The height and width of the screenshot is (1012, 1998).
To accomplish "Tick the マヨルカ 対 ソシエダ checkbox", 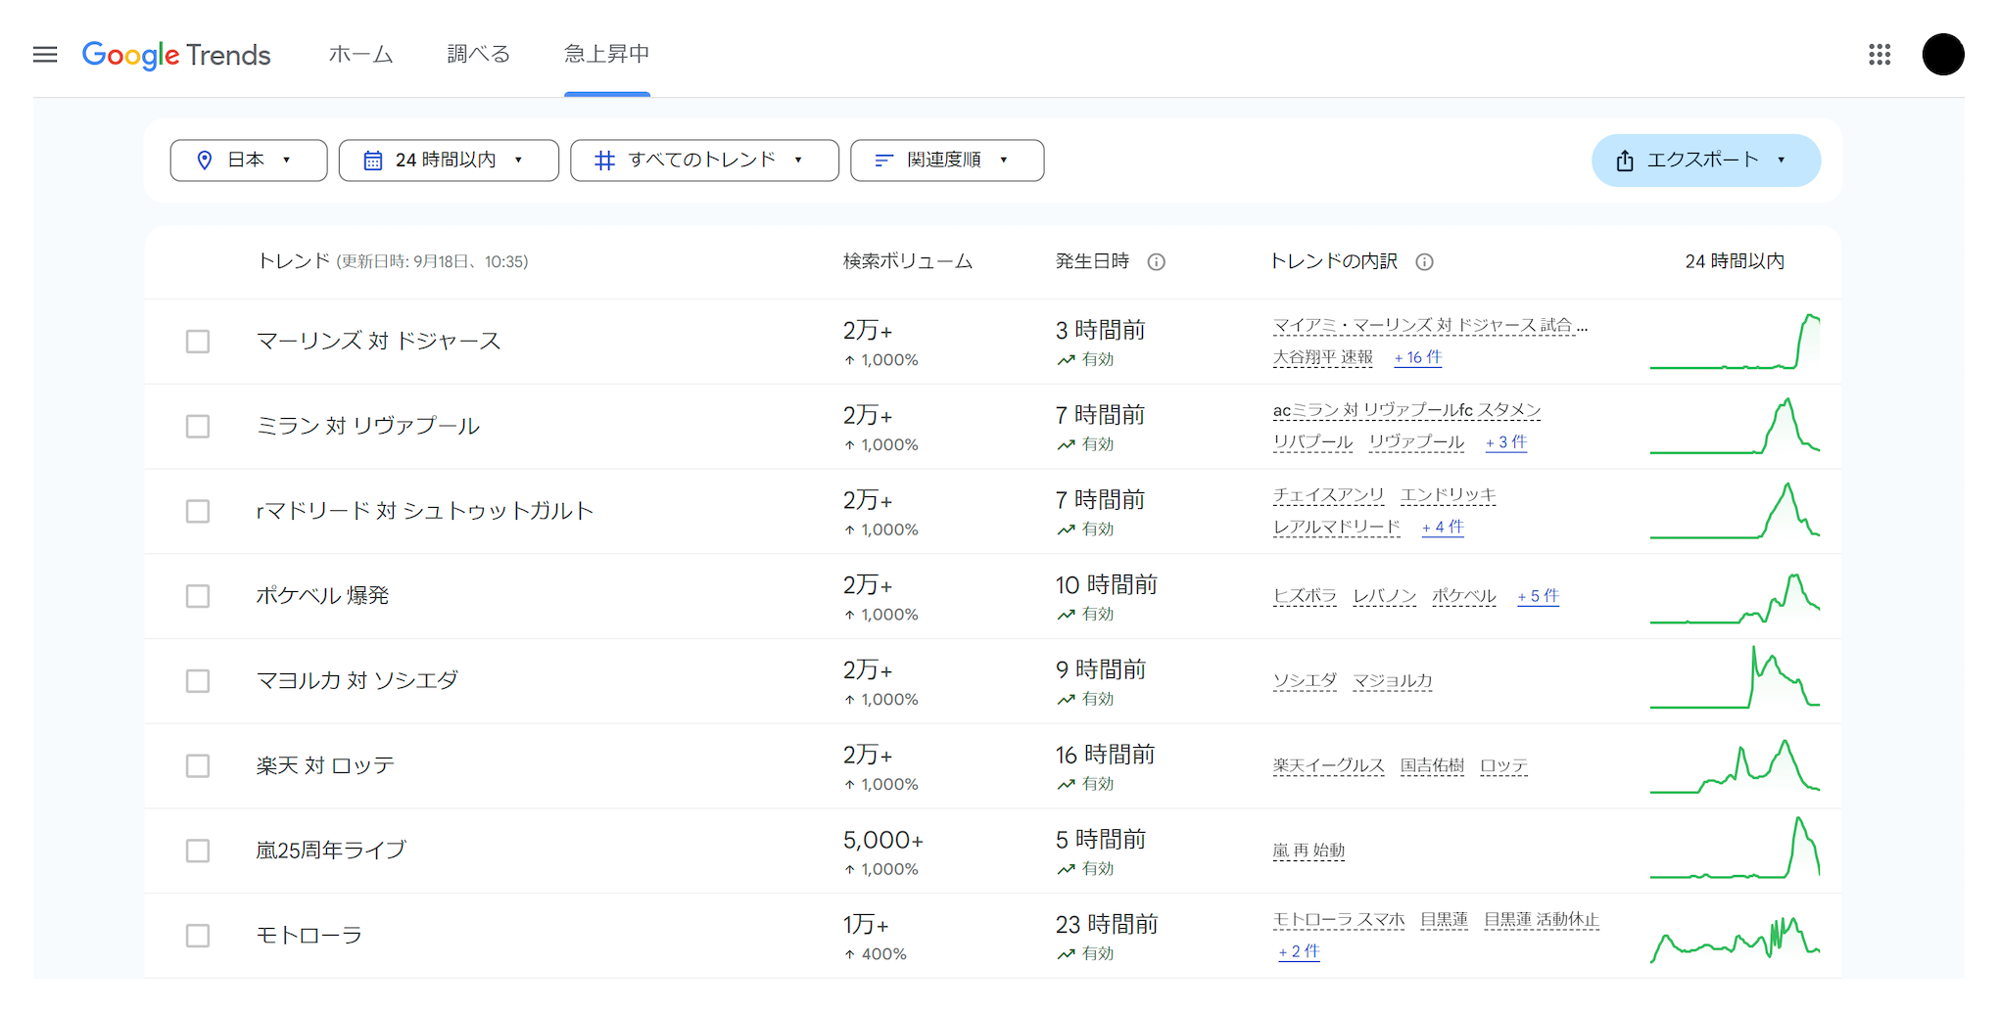I will tap(198, 681).
